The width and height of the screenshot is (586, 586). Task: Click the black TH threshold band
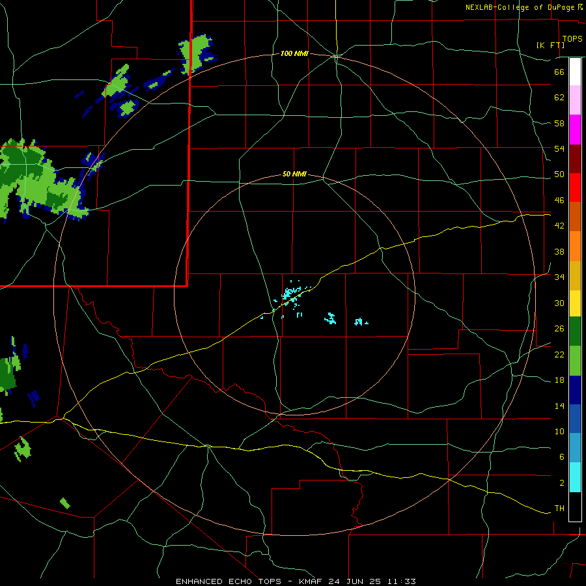point(575,507)
